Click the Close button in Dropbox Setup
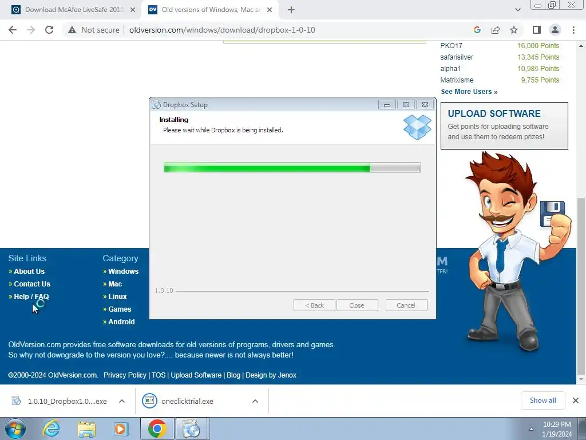This screenshot has height=440, width=586. [357, 305]
